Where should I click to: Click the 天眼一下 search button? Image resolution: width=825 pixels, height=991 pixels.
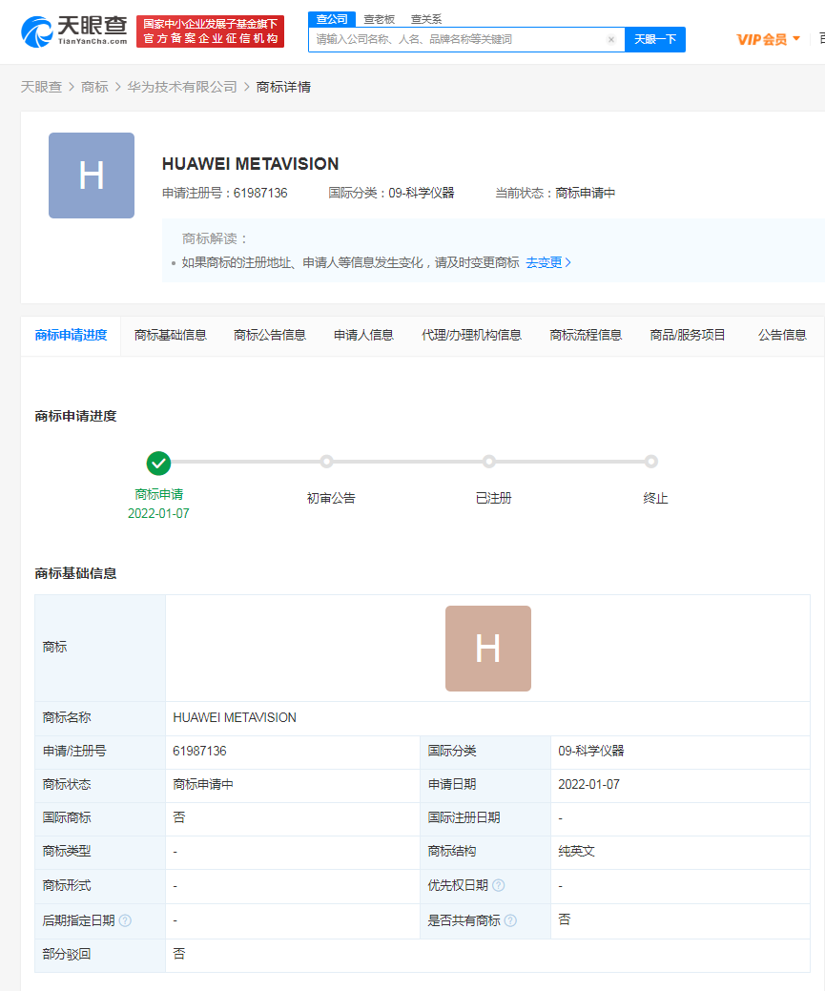coord(655,40)
